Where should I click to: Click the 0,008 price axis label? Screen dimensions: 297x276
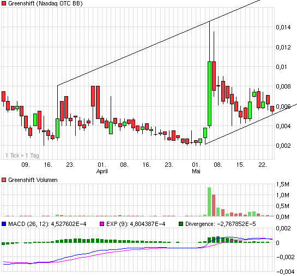pos(283,86)
